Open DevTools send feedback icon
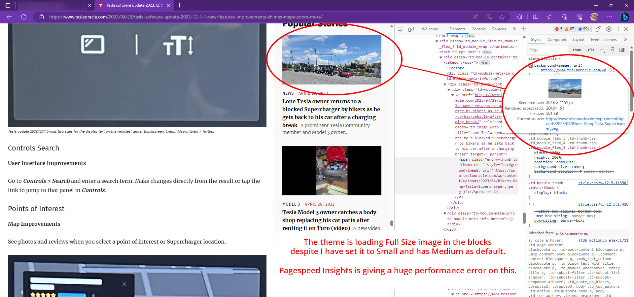This screenshot has width=634, height=297. (598, 29)
